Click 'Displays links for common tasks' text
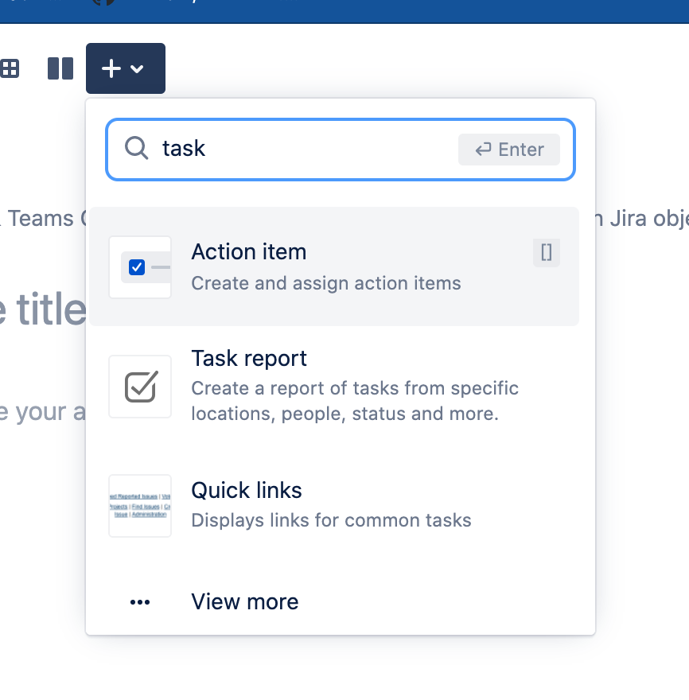This screenshot has width=689, height=700. point(331,520)
